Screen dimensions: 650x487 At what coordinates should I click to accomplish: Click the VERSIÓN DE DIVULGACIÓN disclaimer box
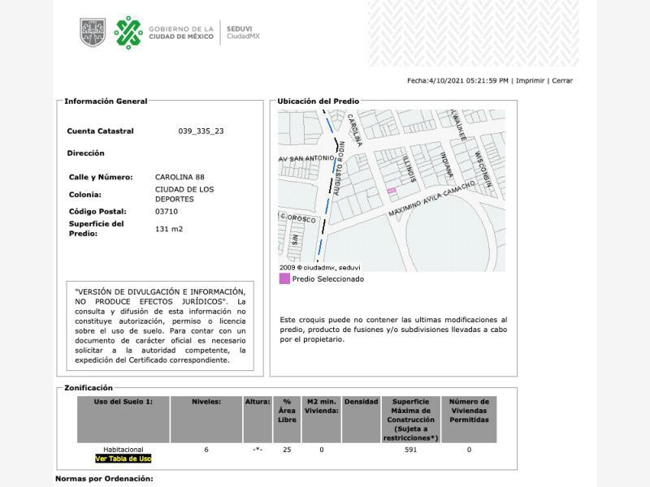tap(160, 326)
